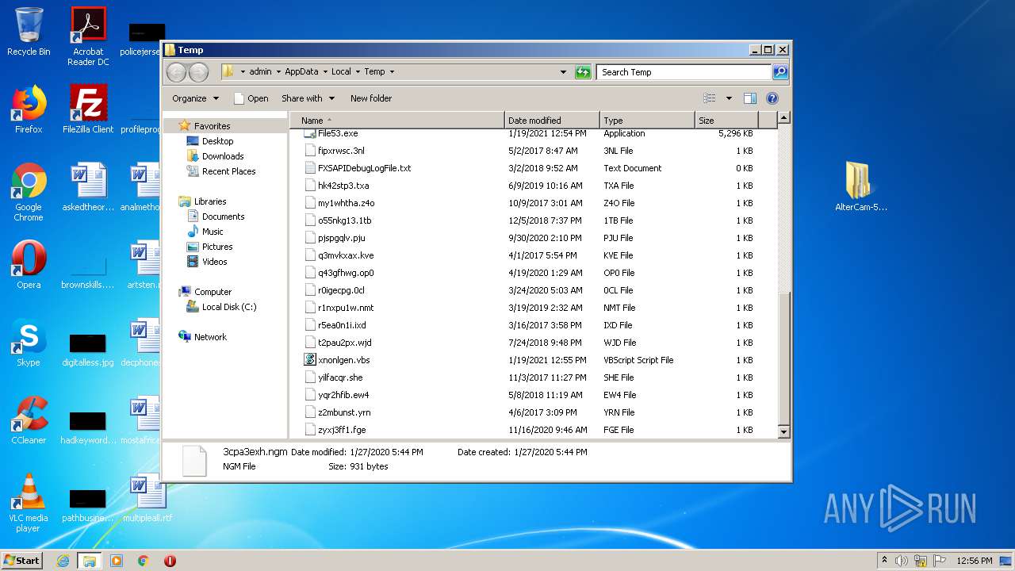Click the Start button
The width and height of the screenshot is (1015, 571).
21,561
